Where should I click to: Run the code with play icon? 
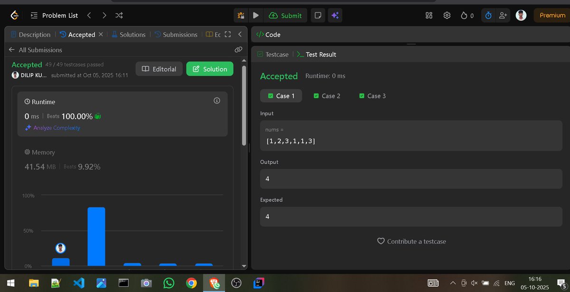256,15
